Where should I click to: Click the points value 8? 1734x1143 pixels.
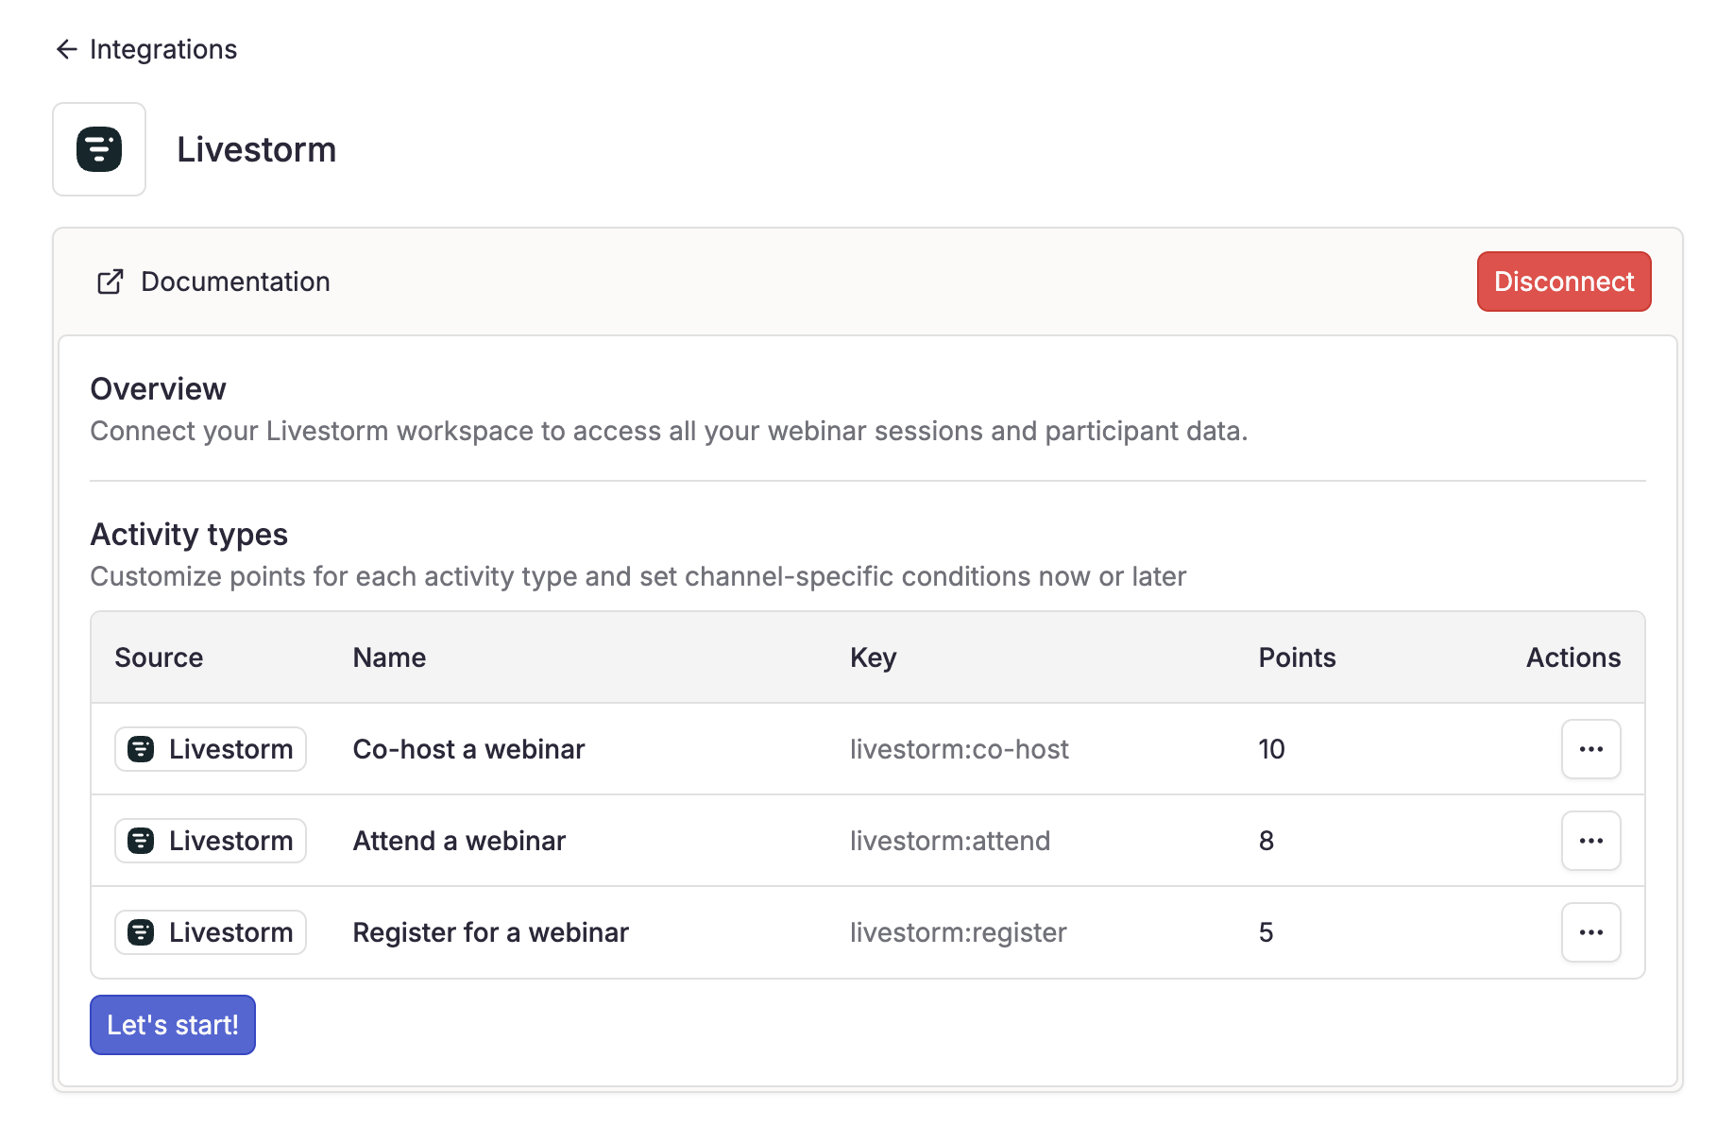pos(1266,841)
